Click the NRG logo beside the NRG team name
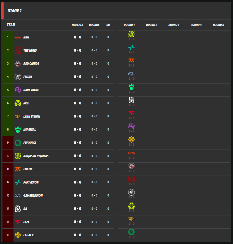Viewport: 233px width, 244px height. click(x=18, y=37)
